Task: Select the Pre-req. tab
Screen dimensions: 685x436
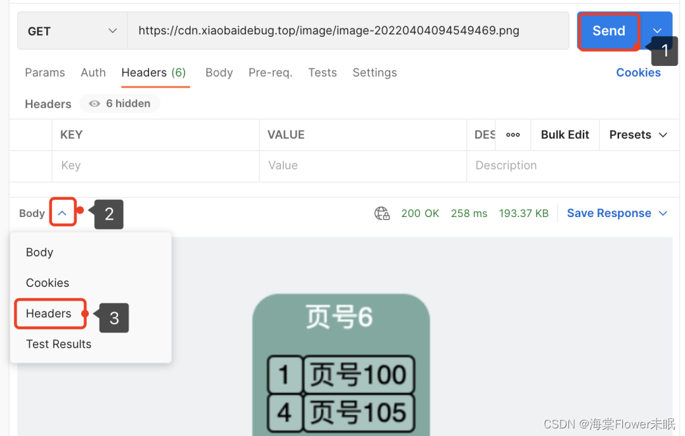Action: coord(270,72)
